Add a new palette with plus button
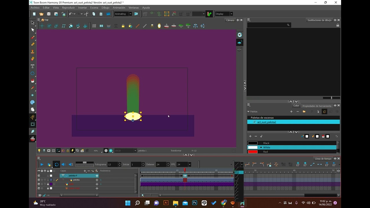 (x=291, y=112)
